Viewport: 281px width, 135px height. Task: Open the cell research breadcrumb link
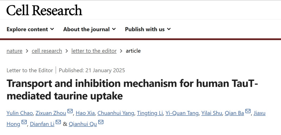click(47, 51)
